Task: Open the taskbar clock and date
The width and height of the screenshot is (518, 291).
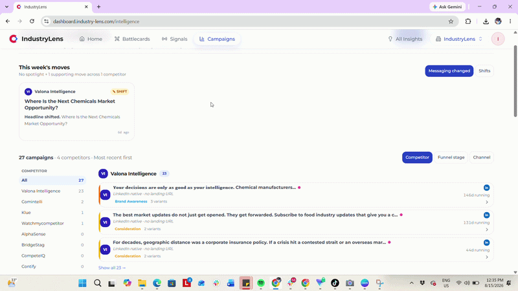Action: (x=495, y=283)
